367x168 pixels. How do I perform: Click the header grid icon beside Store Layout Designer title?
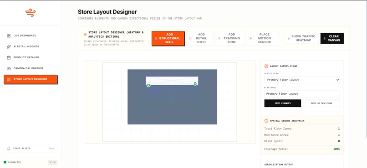pos(85,35)
